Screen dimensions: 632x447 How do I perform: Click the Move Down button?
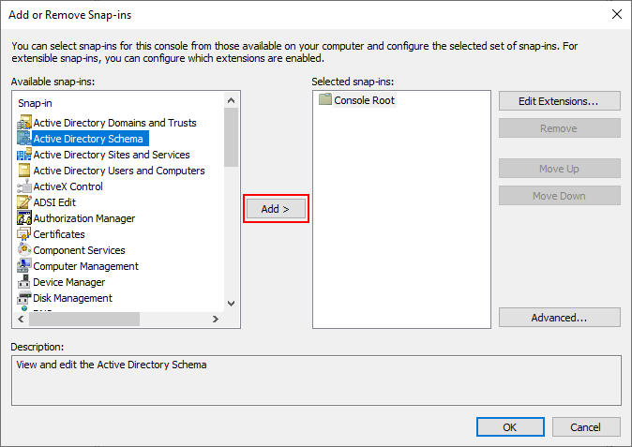tap(559, 196)
